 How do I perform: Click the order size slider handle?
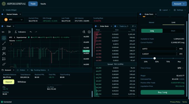[x=155, y=58]
